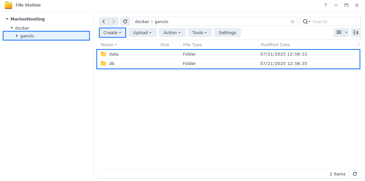Collapse the docker tree node arrow
This screenshot has width=365, height=181.
click(12, 28)
